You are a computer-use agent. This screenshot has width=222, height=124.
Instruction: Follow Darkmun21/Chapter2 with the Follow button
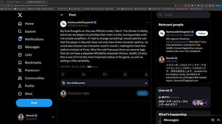(x=202, y=33)
